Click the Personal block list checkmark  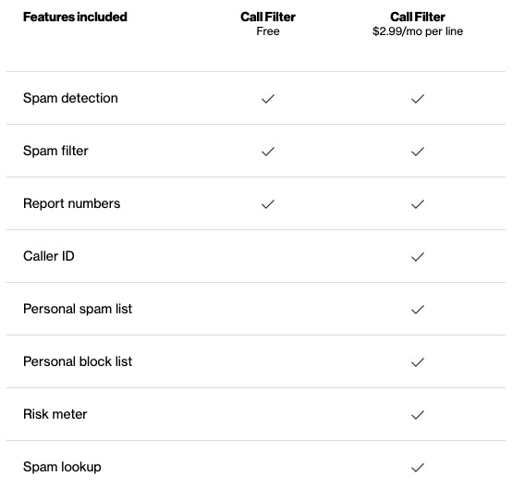point(418,362)
